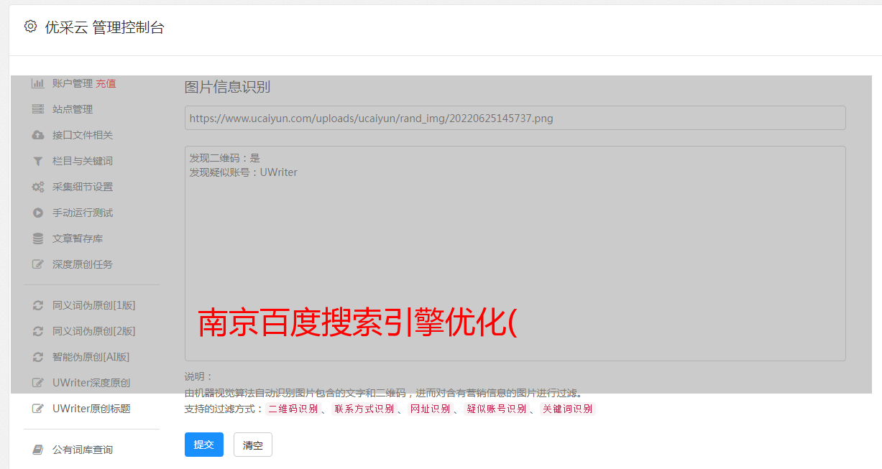Image resolution: width=882 pixels, height=469 pixels.
Task: Click the 发现疑似账号：UWriter result line
Action: pyautogui.click(x=243, y=172)
